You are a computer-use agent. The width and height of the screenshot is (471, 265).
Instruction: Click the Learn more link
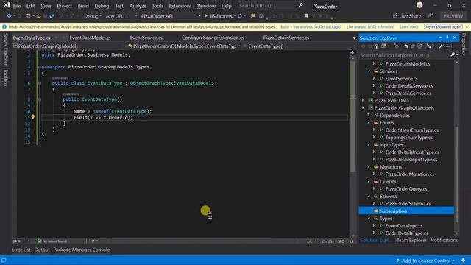click(x=409, y=27)
